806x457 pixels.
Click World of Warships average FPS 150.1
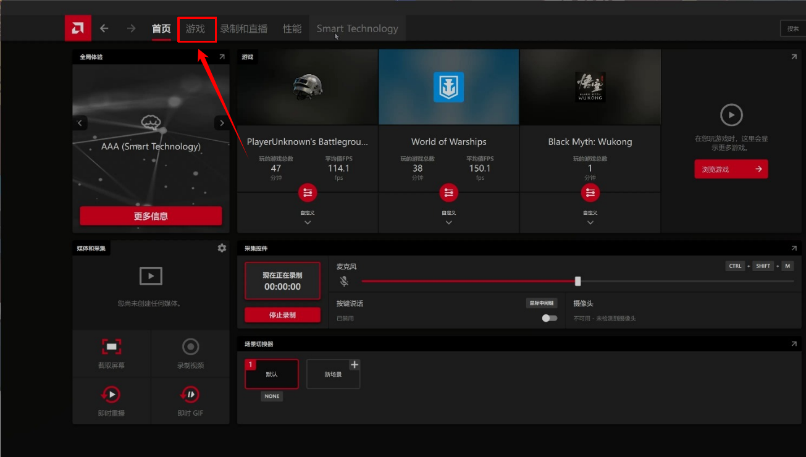coord(480,168)
